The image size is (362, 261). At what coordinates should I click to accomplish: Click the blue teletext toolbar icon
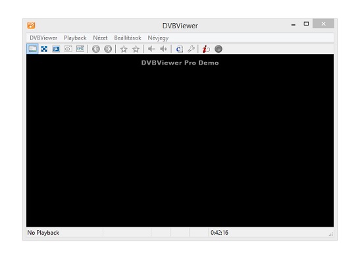tap(56, 49)
